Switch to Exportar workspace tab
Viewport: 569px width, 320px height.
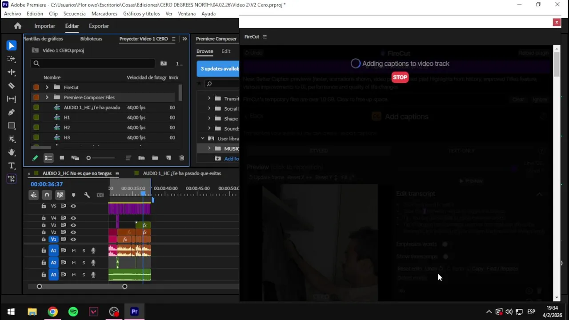tap(99, 26)
